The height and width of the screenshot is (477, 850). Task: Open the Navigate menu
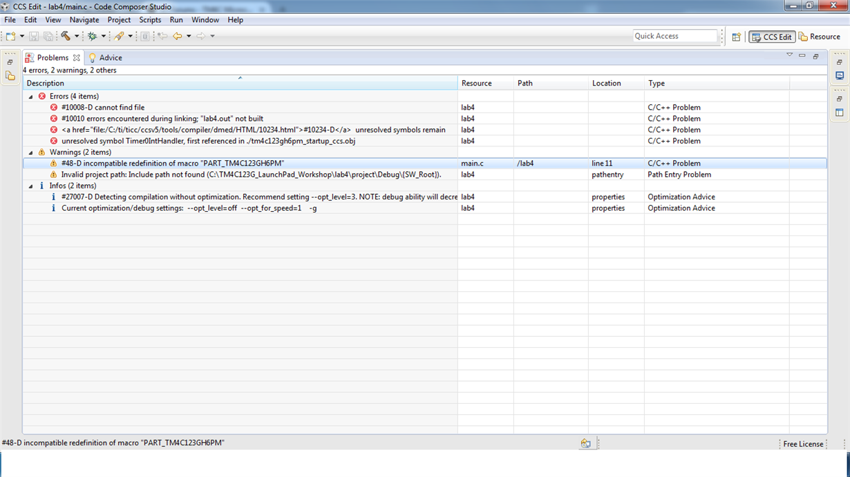point(84,20)
